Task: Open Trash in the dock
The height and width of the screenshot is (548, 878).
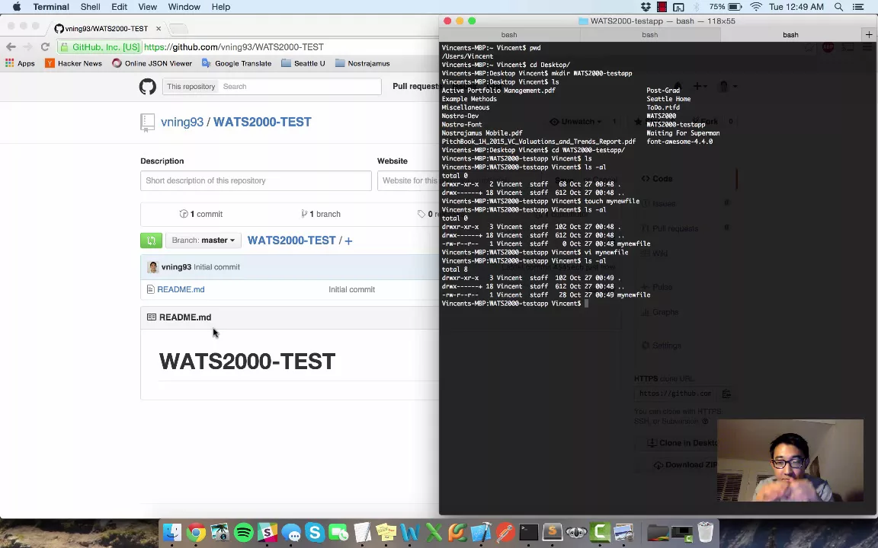Action: (x=706, y=532)
